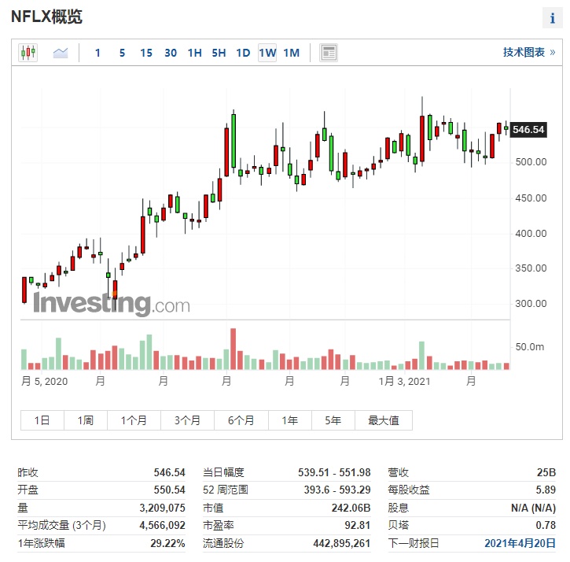Click the 开盘 value 550.54
Image resolution: width=570 pixels, height=562 pixels.
coord(169,490)
